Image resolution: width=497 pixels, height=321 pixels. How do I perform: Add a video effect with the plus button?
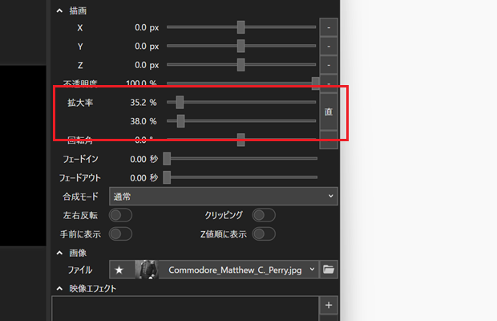click(329, 306)
